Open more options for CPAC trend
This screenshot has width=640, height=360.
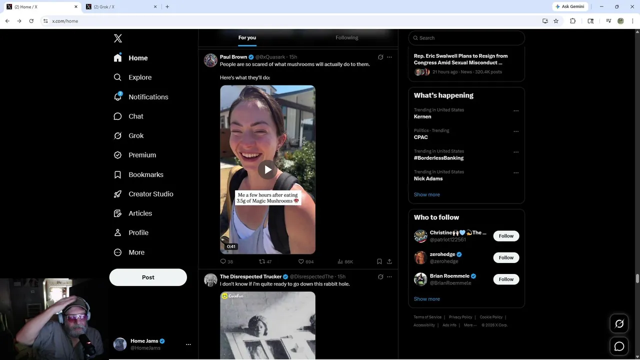pyautogui.click(x=516, y=131)
